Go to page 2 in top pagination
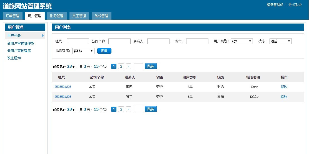This screenshot has height=154, width=309. point(121,66)
